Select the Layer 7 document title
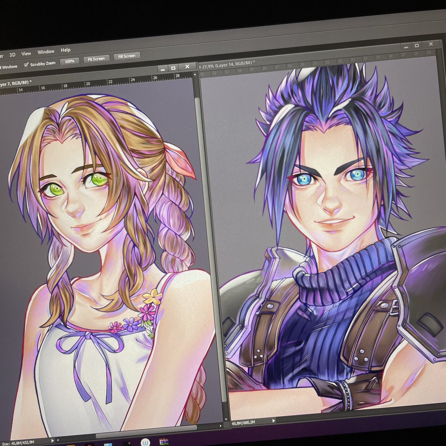Screen dimensions: 446x446 click(15, 83)
